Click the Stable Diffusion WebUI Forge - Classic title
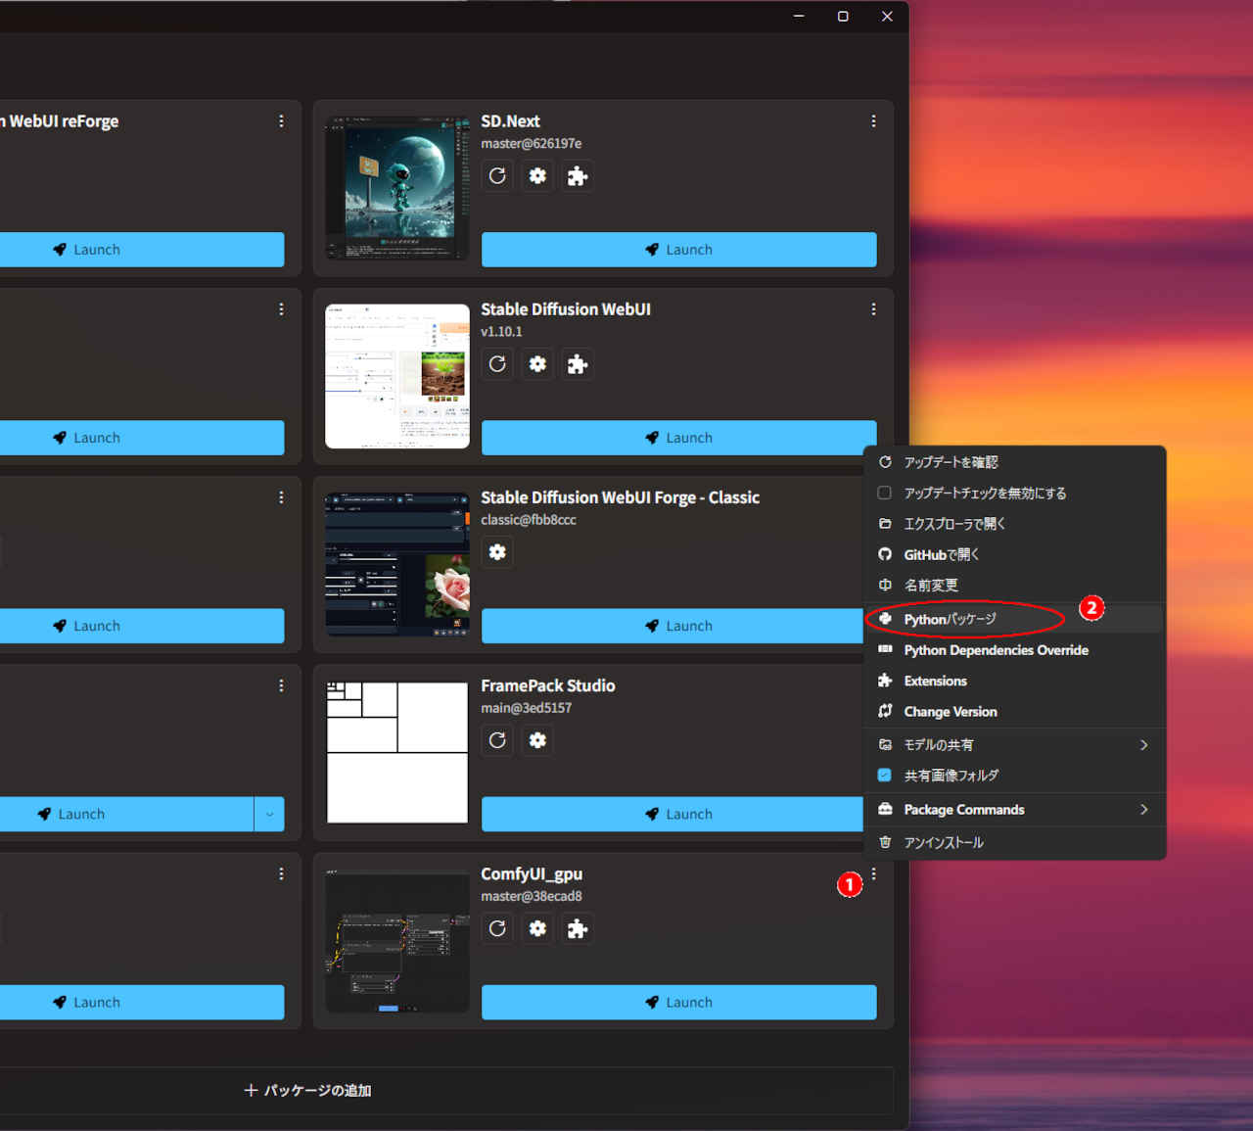 click(x=620, y=497)
